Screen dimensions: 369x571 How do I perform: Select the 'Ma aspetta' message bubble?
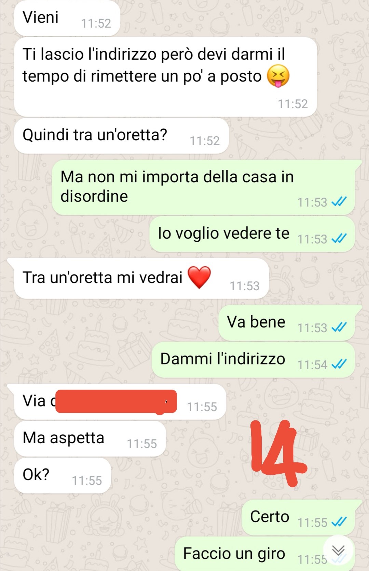click(90, 438)
